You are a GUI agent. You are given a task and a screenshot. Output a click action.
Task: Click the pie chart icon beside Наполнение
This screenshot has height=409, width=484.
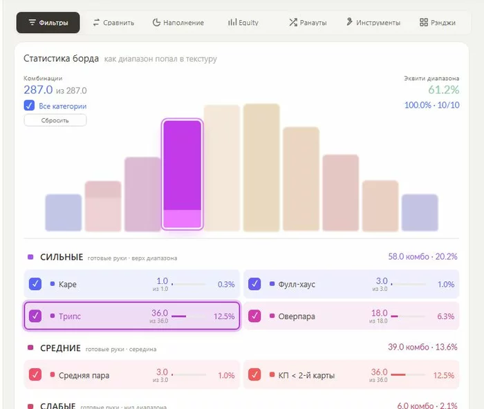156,23
